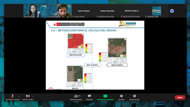Show more participants with the blue arrow
The height and width of the screenshot is (107, 190).
(172, 11)
